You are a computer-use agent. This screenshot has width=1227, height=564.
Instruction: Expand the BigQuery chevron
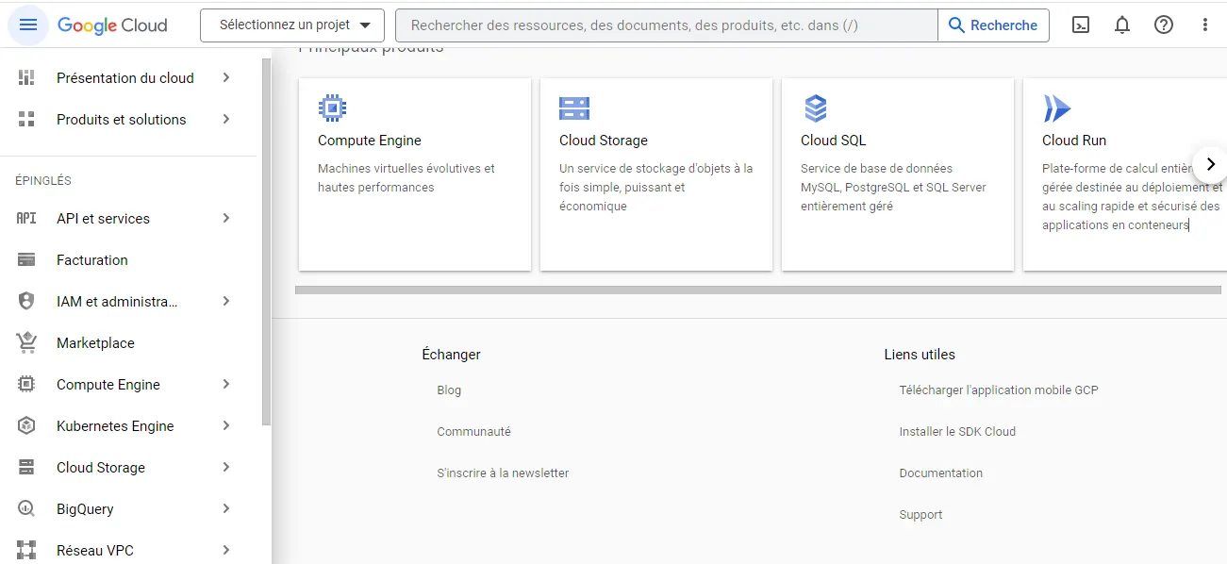[226, 509]
